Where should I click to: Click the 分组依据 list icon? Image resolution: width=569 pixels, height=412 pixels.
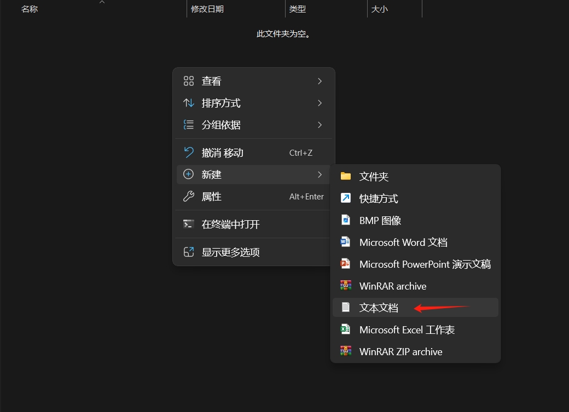(189, 125)
